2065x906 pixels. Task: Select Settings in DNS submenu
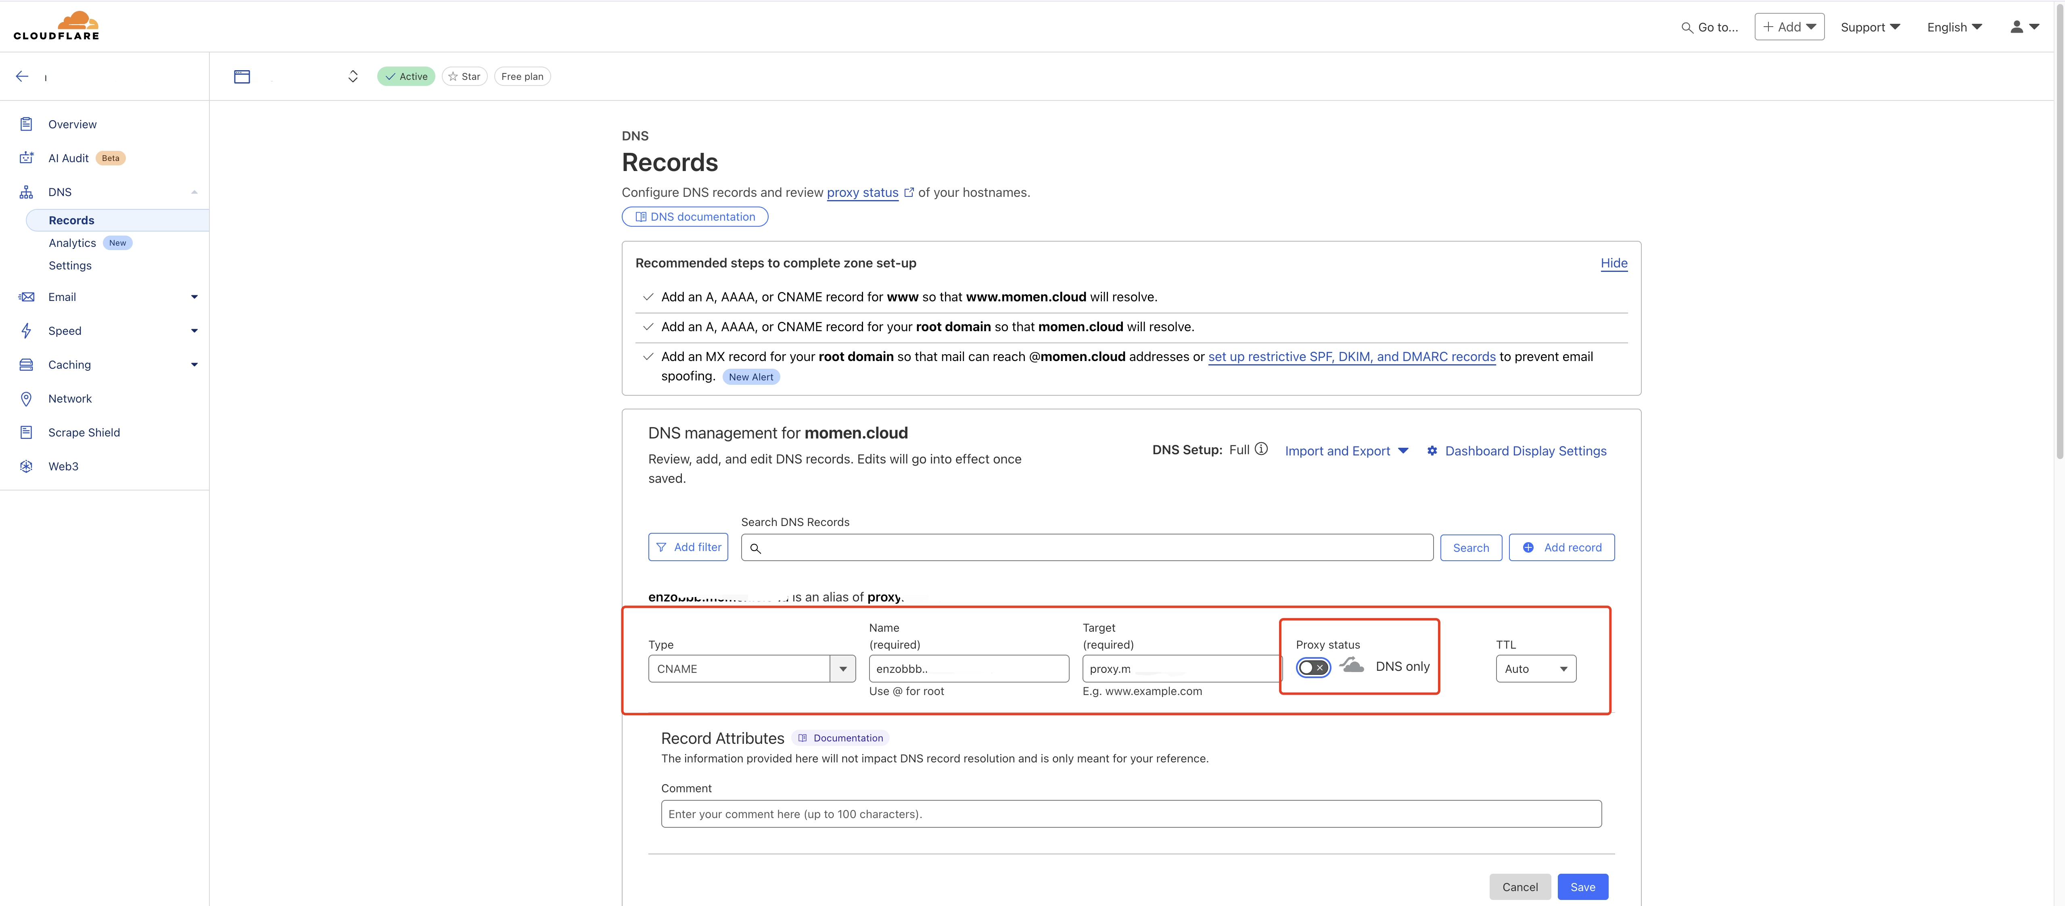pyautogui.click(x=70, y=265)
